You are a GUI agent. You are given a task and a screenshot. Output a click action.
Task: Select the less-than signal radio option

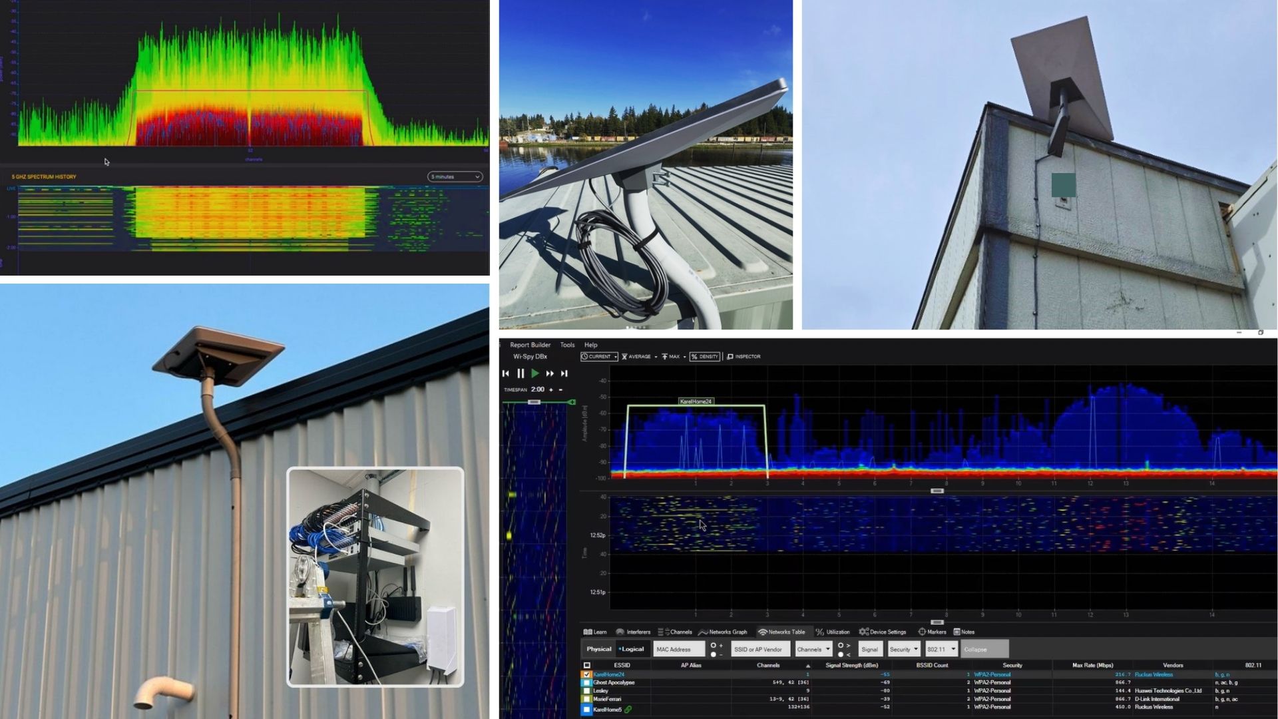[x=841, y=654]
